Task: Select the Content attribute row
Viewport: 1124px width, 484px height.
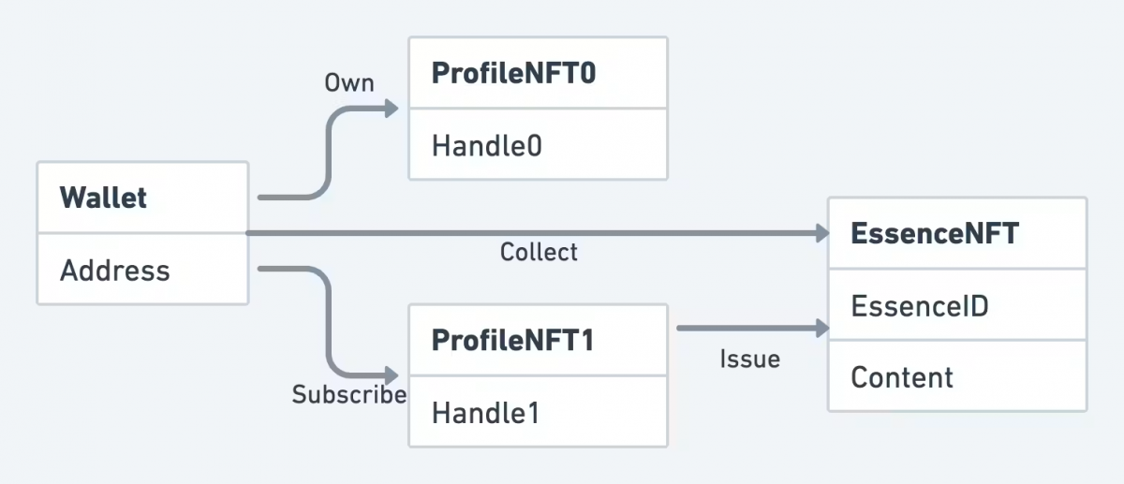Action: point(956,377)
